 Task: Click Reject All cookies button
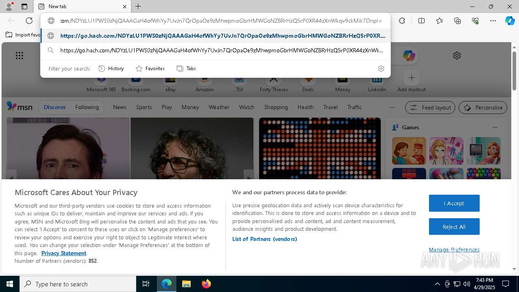pos(454,227)
